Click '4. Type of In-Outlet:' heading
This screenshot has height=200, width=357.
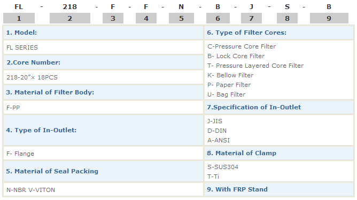point(103,130)
